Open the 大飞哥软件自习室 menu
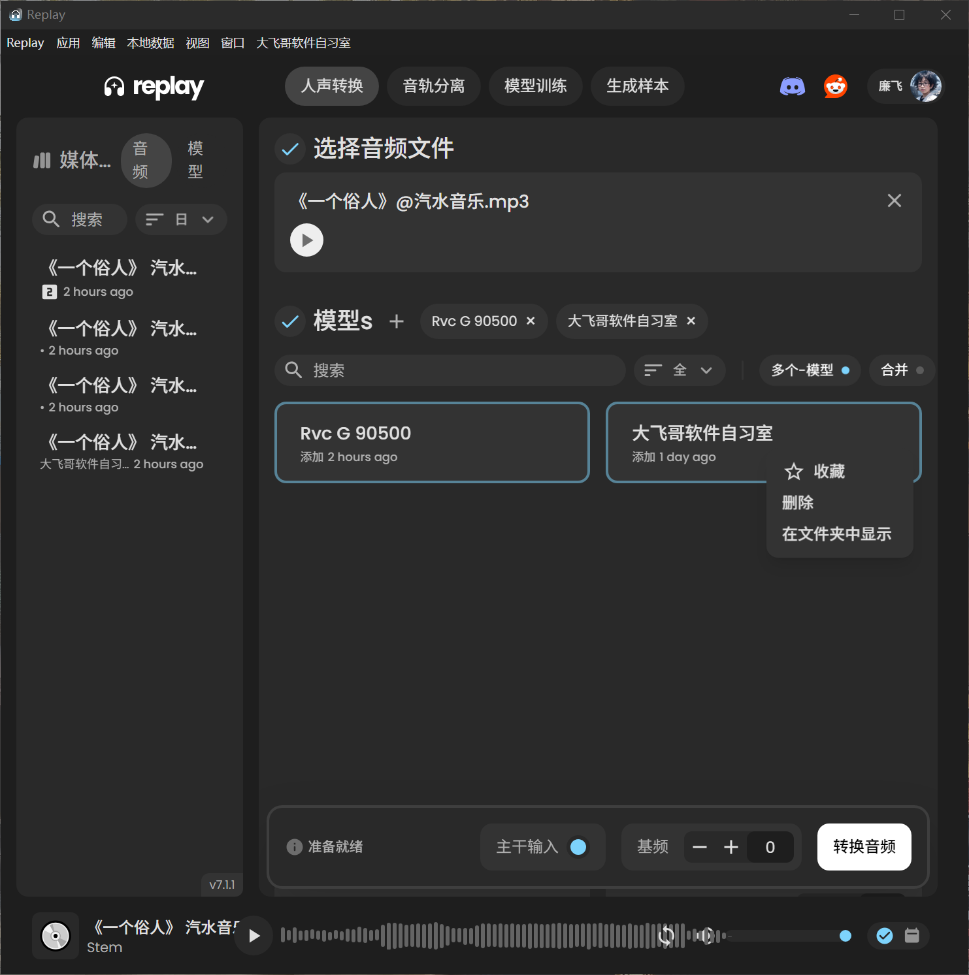 tap(303, 43)
